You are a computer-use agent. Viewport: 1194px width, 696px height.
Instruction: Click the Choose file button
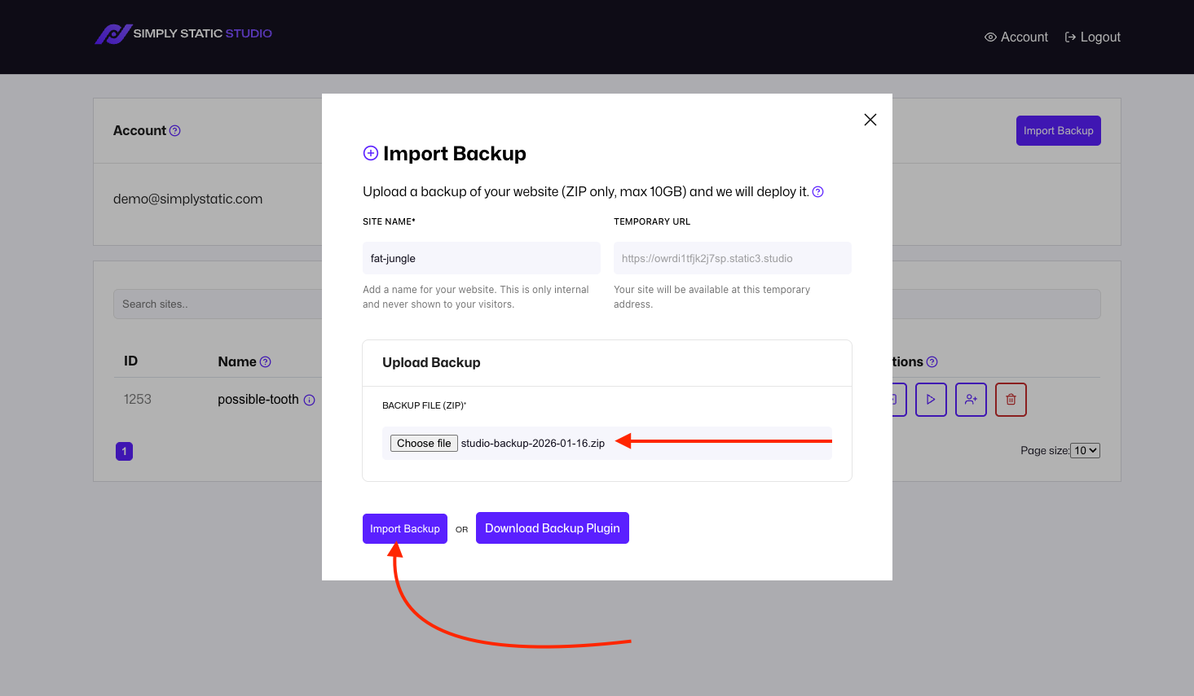[x=424, y=443]
